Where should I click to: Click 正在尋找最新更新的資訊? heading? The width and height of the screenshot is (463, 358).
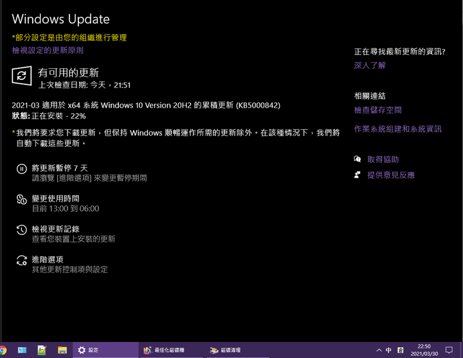[399, 52]
